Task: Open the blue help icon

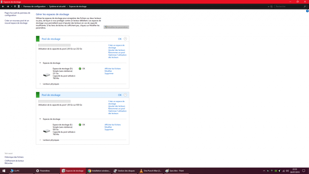Action: [x=307, y=11]
